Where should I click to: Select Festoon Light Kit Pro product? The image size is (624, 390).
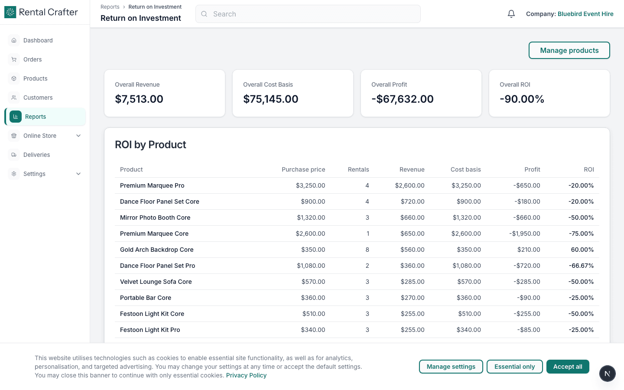pos(150,330)
